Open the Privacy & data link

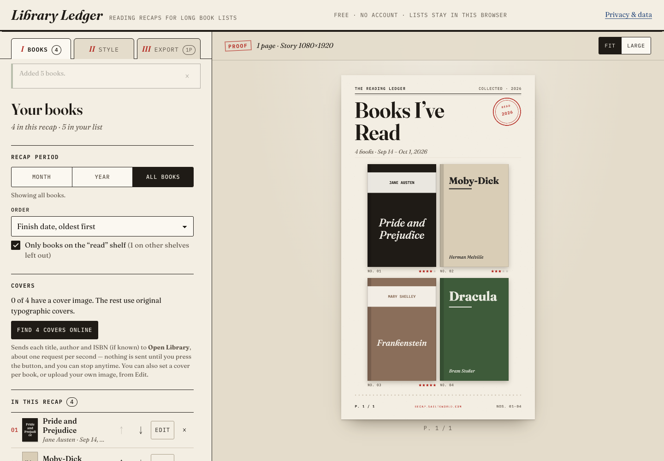[x=628, y=15]
